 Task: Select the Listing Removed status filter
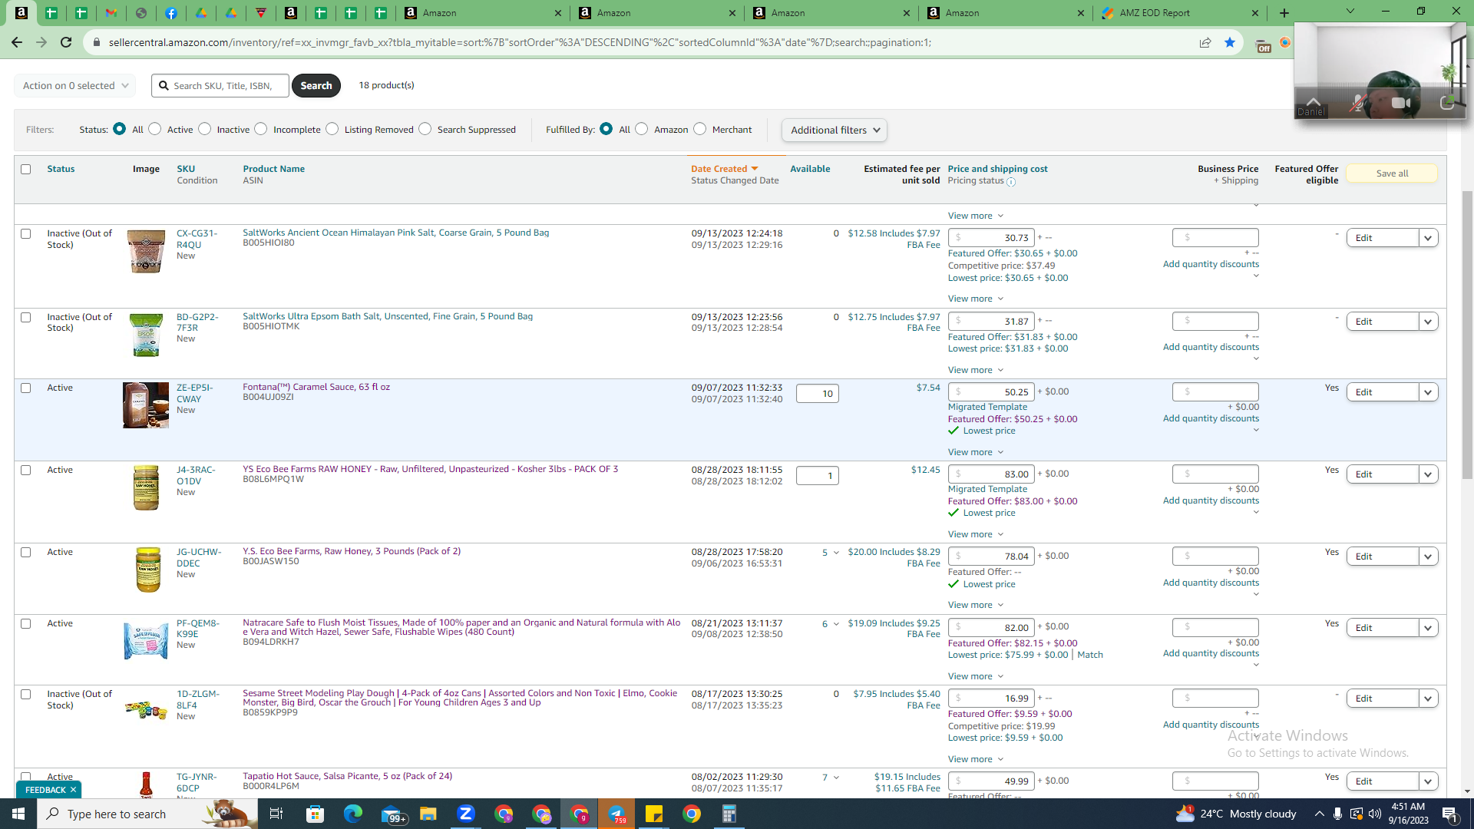[x=332, y=129]
